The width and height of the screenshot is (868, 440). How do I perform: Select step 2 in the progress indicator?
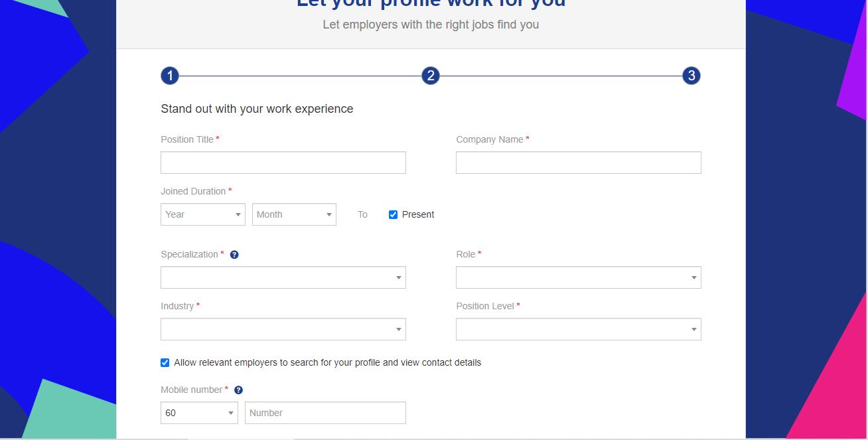[x=430, y=75]
